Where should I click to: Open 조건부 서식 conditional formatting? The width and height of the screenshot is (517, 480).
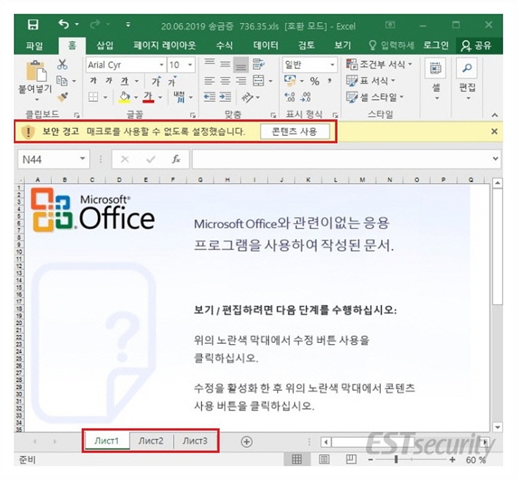pyautogui.click(x=379, y=64)
